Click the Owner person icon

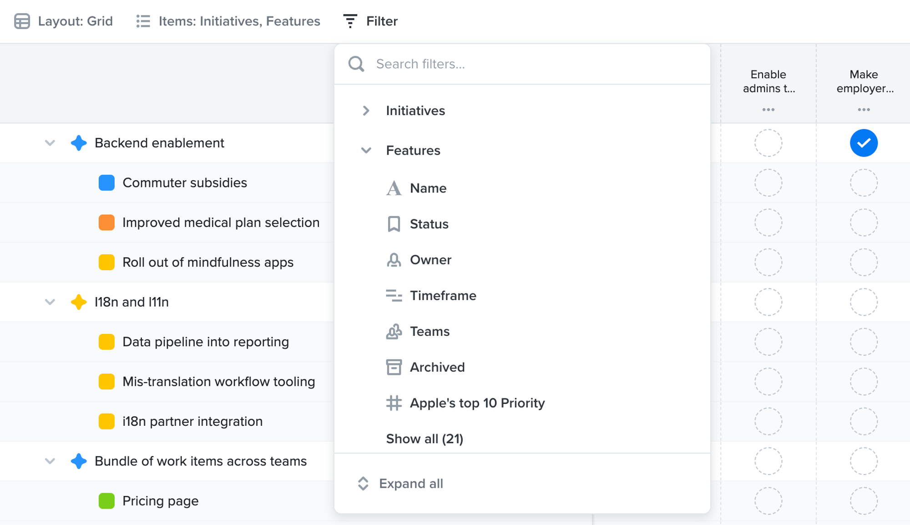tap(394, 260)
